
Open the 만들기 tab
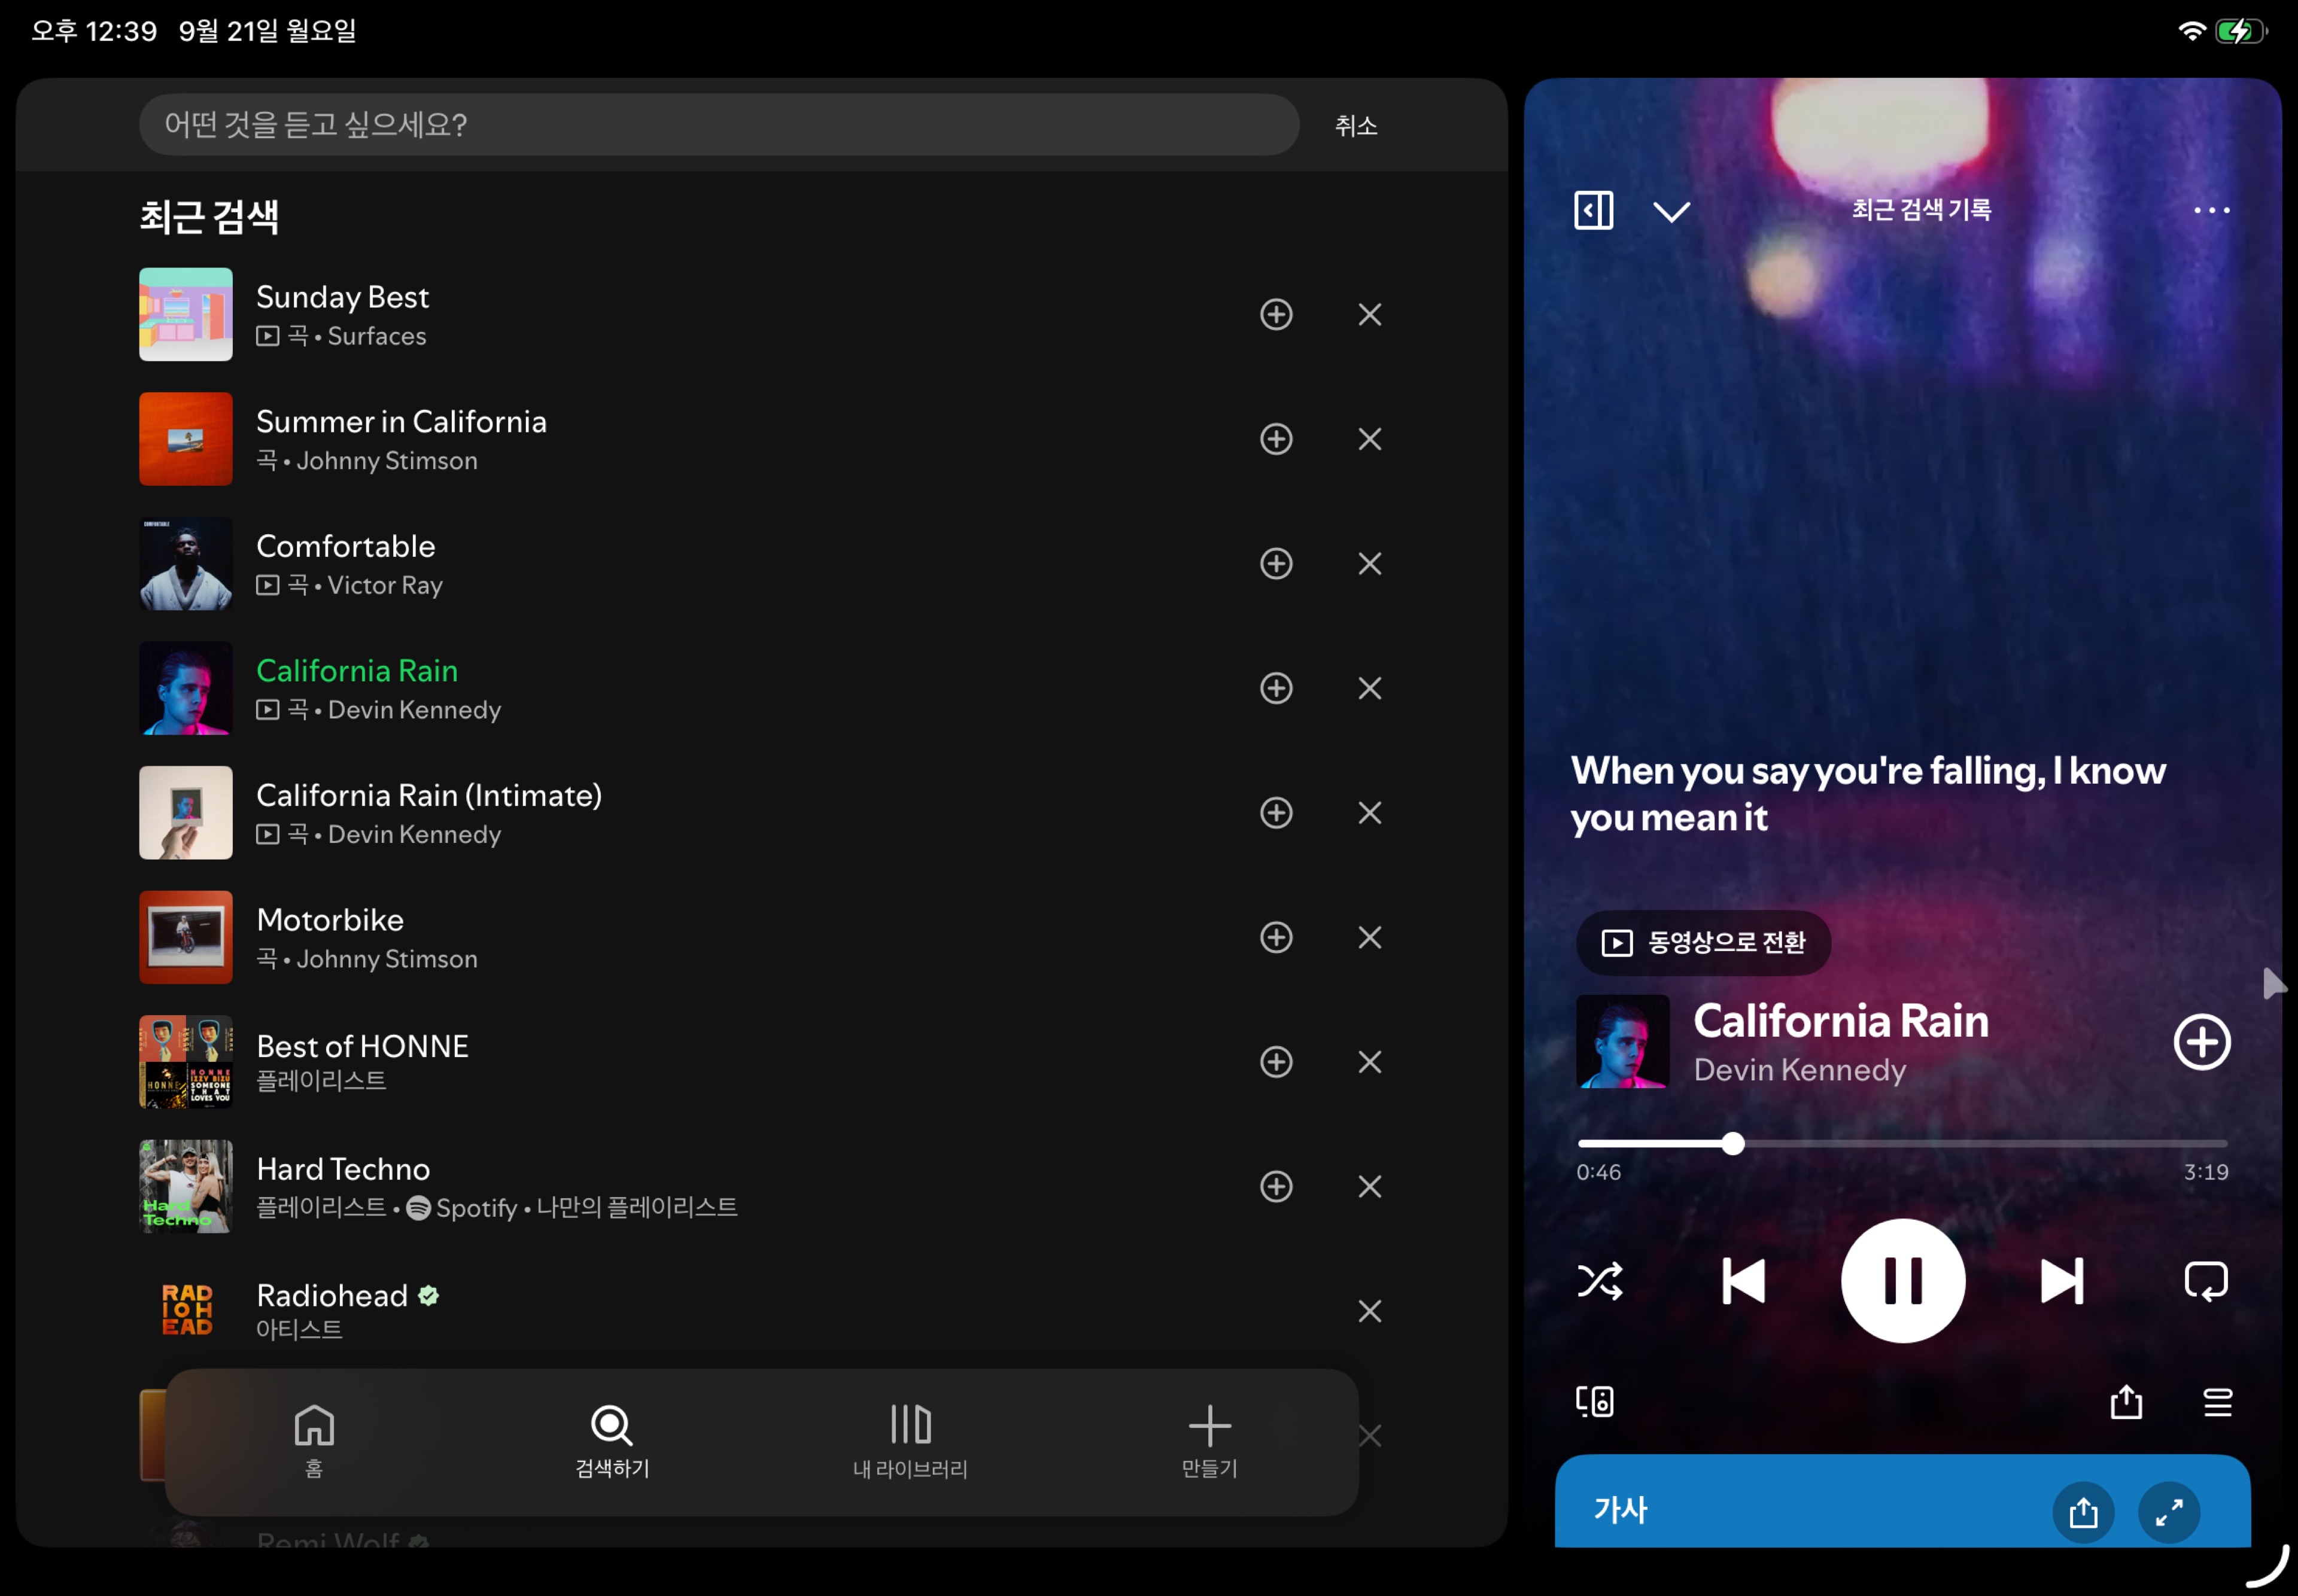[1208, 1440]
